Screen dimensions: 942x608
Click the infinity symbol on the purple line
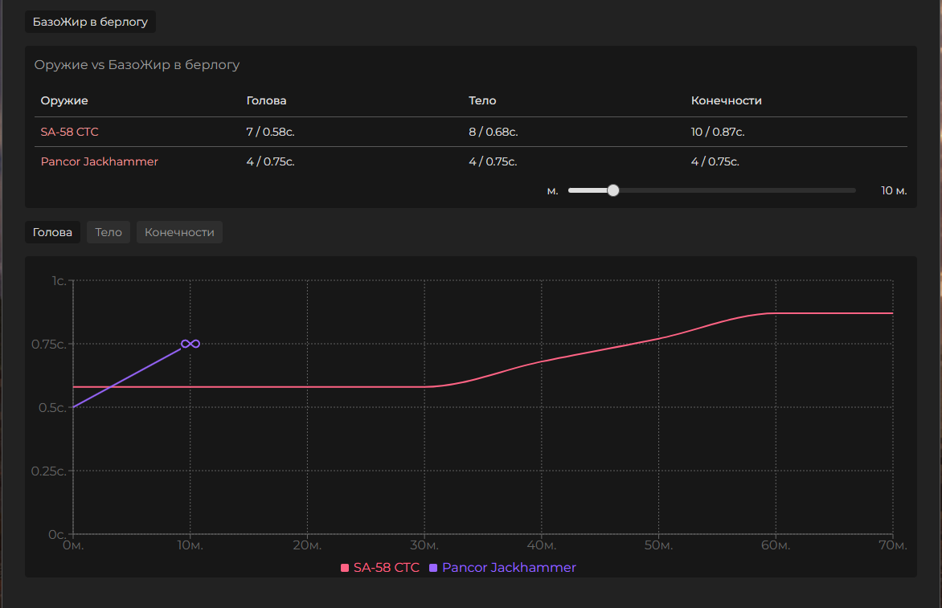point(190,344)
